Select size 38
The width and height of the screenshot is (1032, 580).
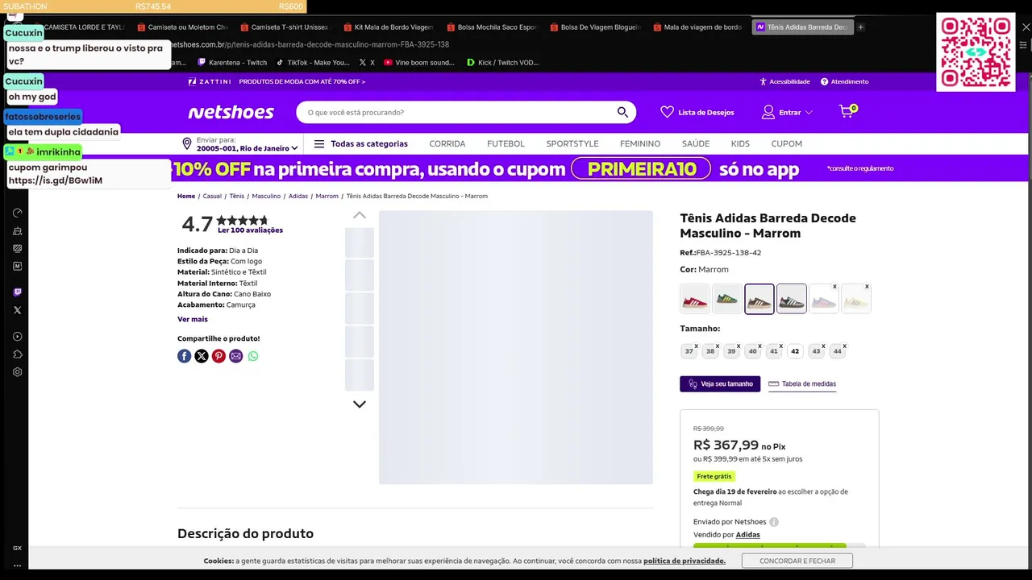710,351
